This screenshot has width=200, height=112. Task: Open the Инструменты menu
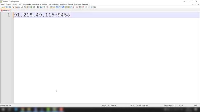[53, 4]
